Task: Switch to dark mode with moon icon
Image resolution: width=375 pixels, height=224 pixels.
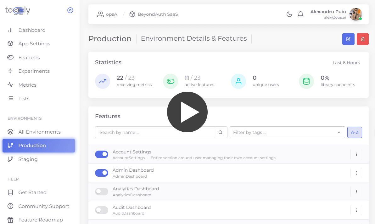Action: [289, 14]
